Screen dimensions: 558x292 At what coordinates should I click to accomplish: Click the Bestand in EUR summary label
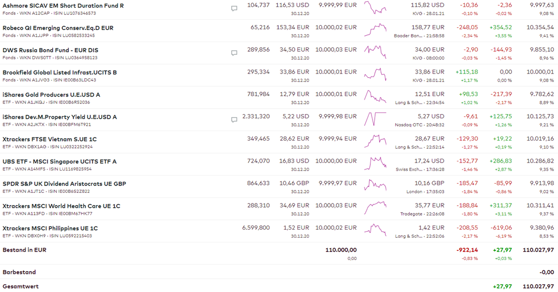point(25,250)
